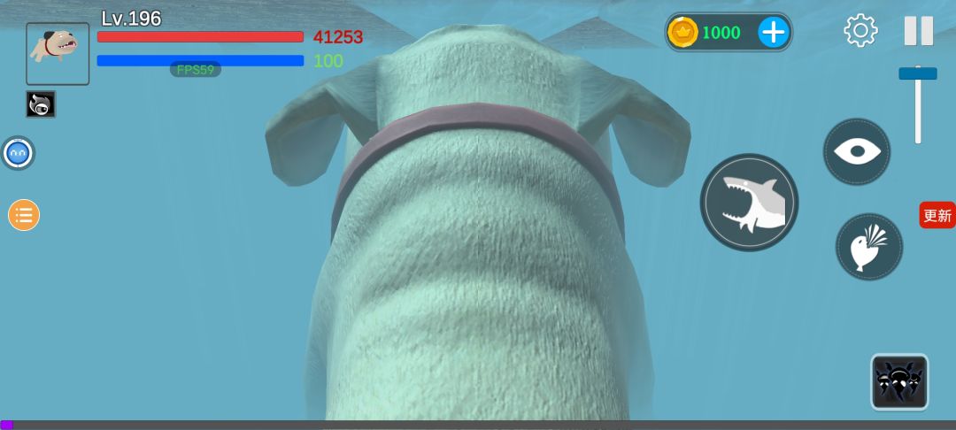Open the dark monsters skill card
Screen dimensions: 956x430
tap(899, 381)
